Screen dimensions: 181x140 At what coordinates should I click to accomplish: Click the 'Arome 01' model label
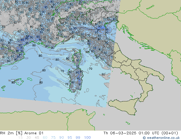click(x=34, y=133)
